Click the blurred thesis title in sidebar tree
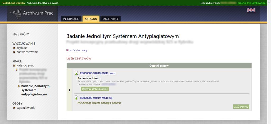The image size is (271, 124). pos(33,75)
